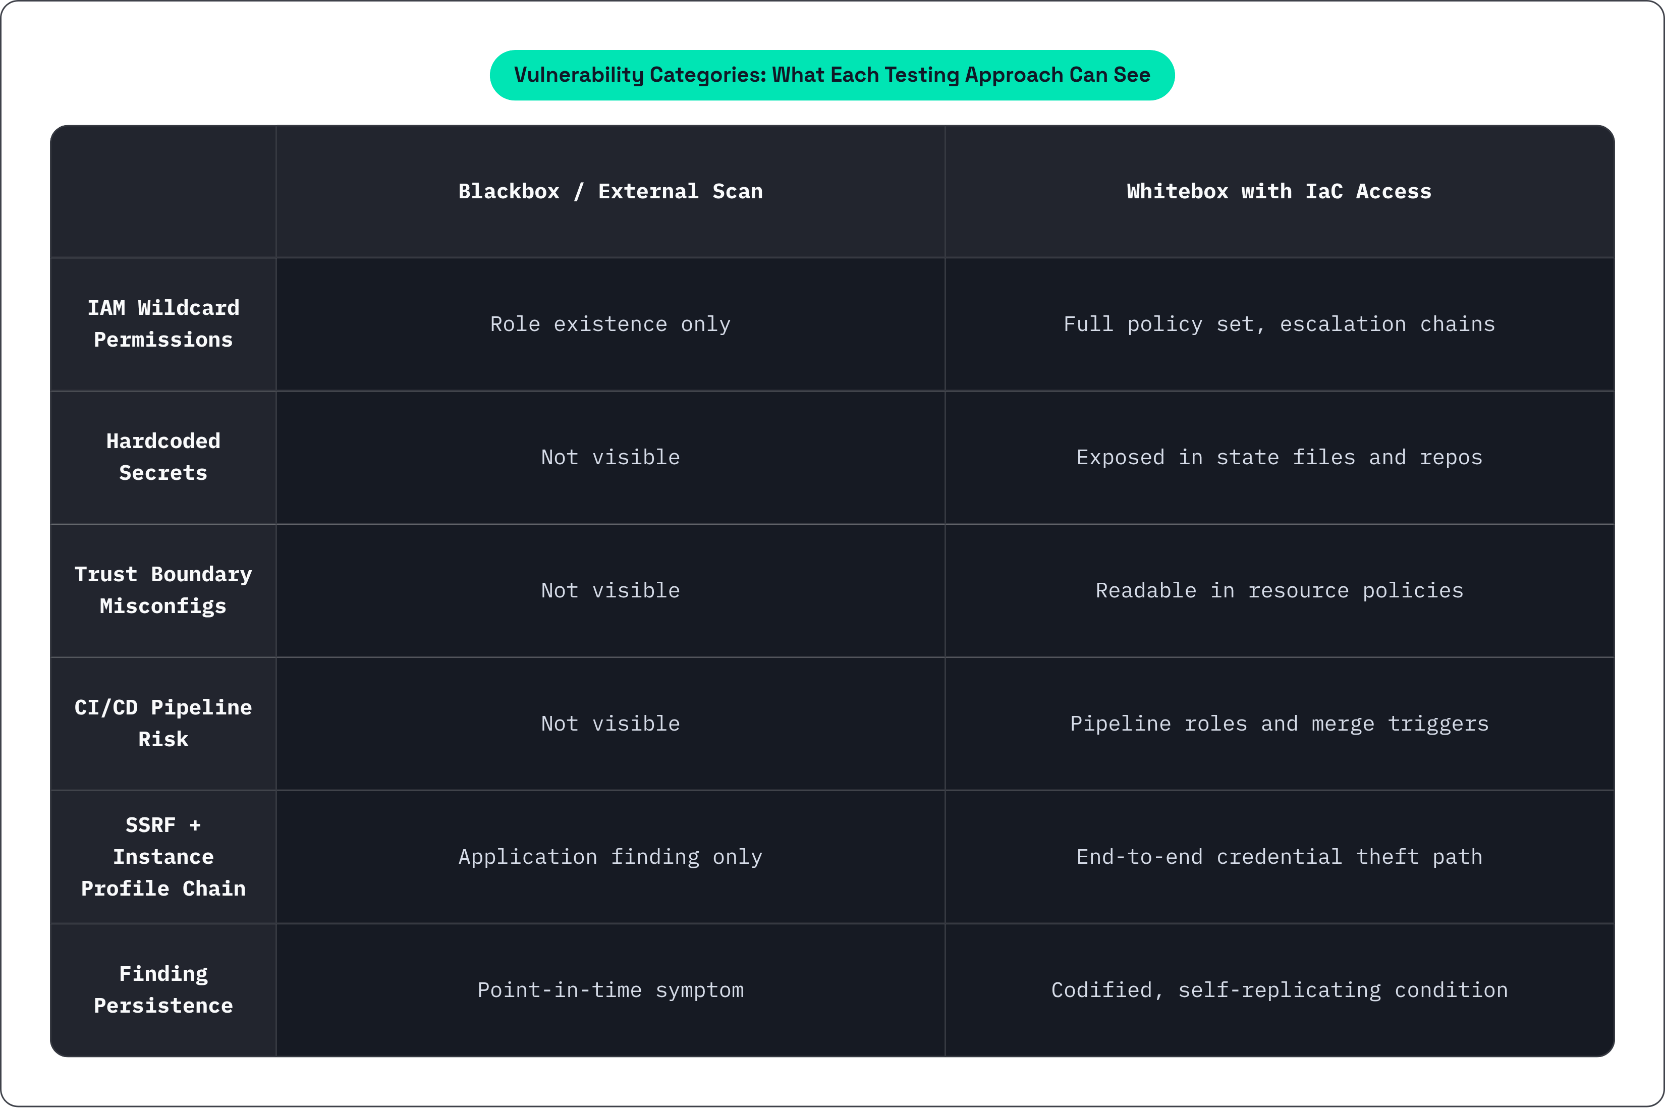Select the 'Finding Persistence' row label
1665x1108 pixels.
click(x=163, y=990)
